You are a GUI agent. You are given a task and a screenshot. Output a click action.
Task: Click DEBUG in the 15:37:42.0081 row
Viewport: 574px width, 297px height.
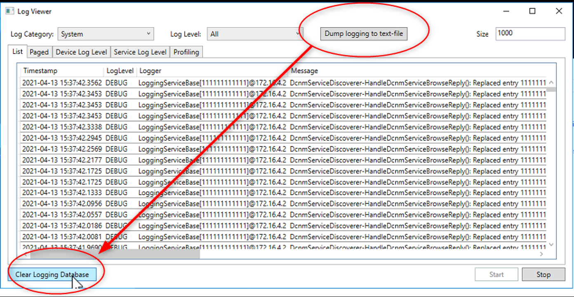pos(117,237)
